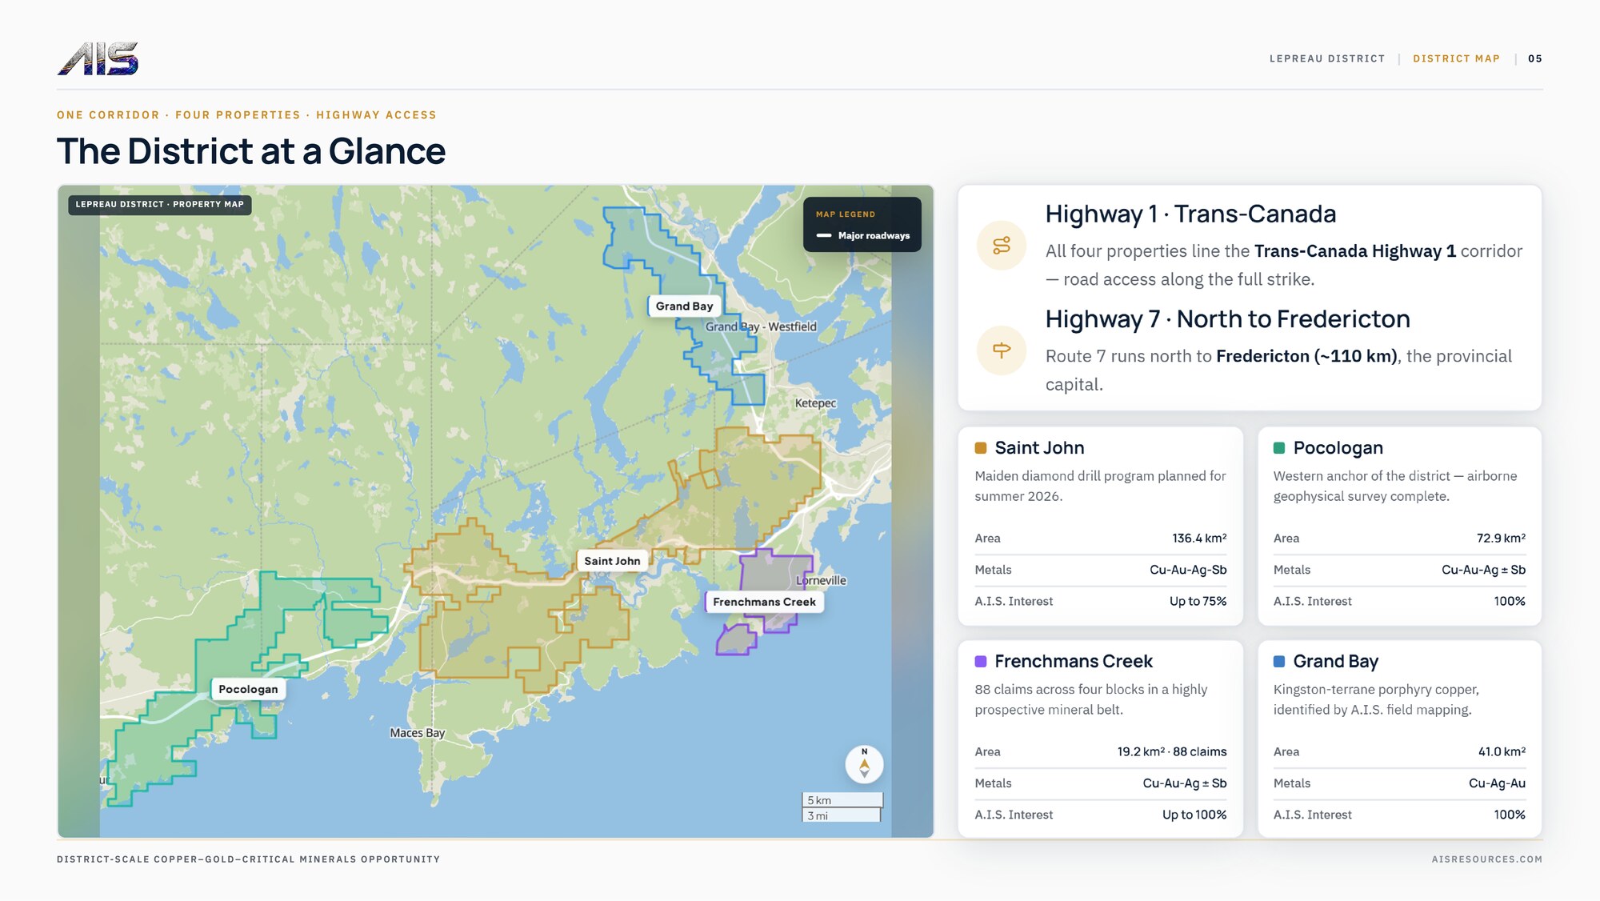The height and width of the screenshot is (901, 1600).
Task: Click the 3 mi scale label
Action: [818, 816]
